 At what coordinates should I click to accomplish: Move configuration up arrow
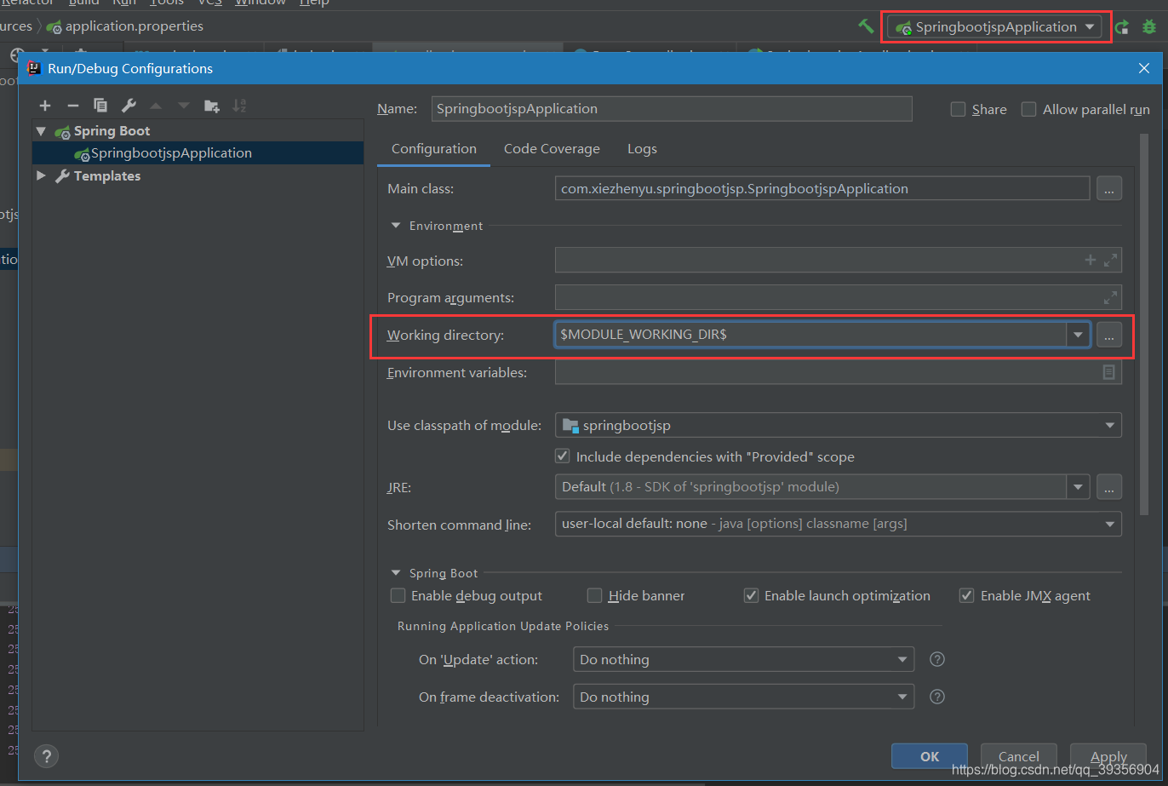156,106
